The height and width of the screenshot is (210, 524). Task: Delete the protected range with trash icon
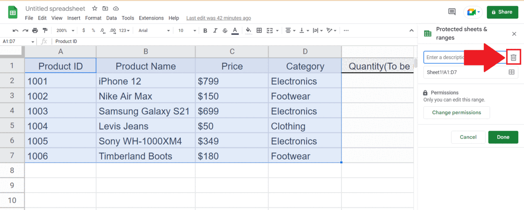tap(514, 57)
